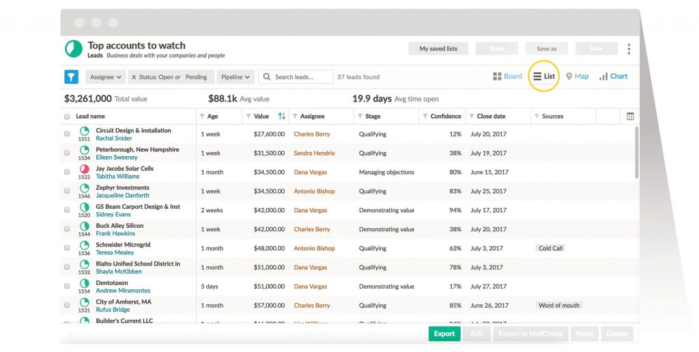The image size is (699, 352).
Task: Switch to the Board view
Action: pos(507,76)
